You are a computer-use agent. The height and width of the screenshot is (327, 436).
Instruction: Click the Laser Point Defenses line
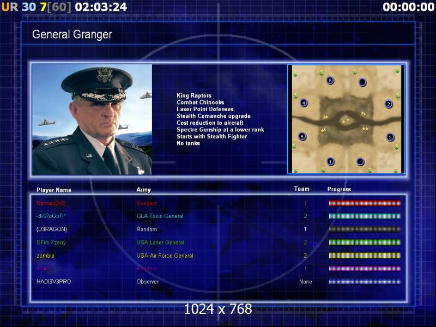click(x=205, y=109)
